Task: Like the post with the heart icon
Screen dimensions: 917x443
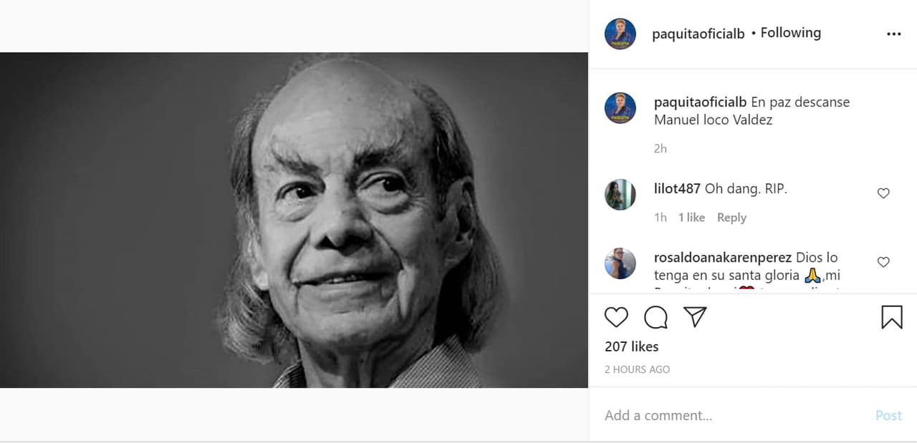Action: coord(616,317)
